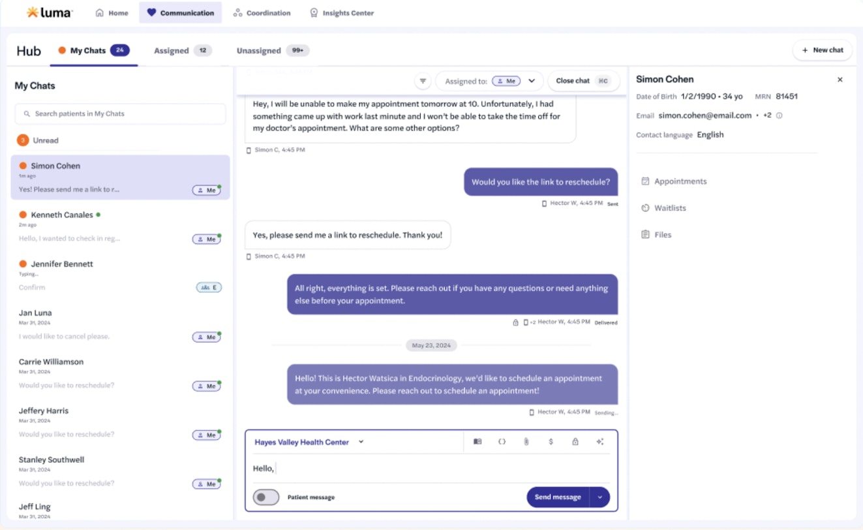The height and width of the screenshot is (530, 863).
Task: Select the secure message lock icon
Action: coord(575,441)
